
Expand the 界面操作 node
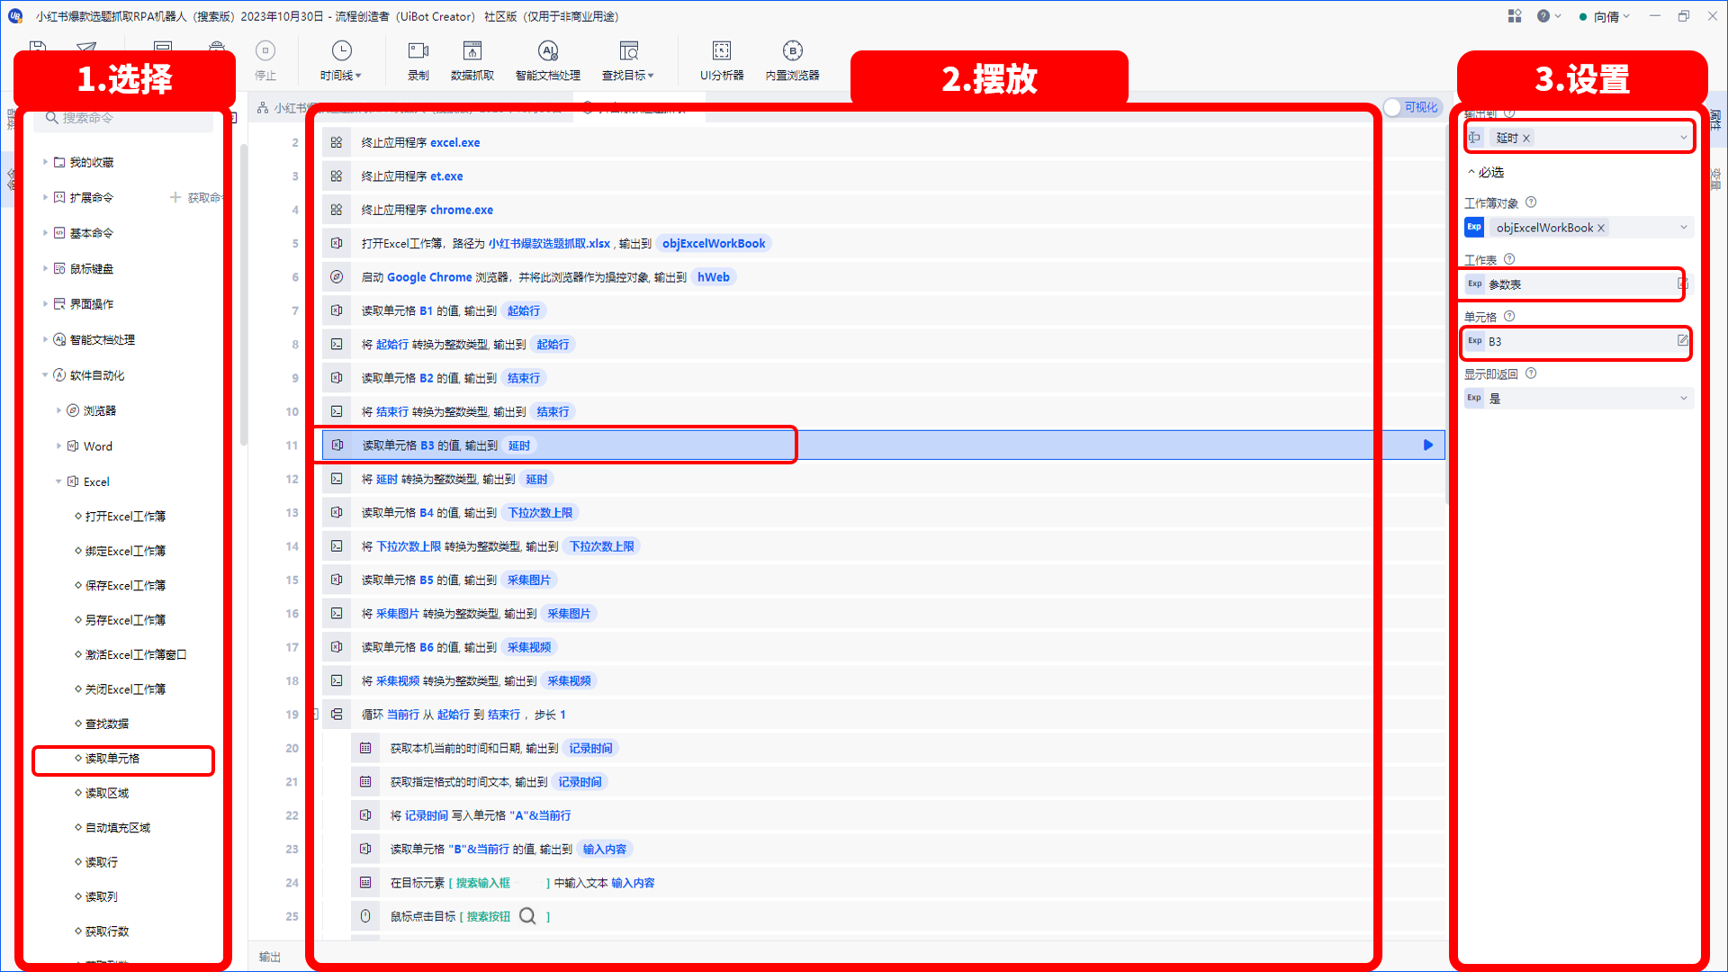tap(45, 304)
